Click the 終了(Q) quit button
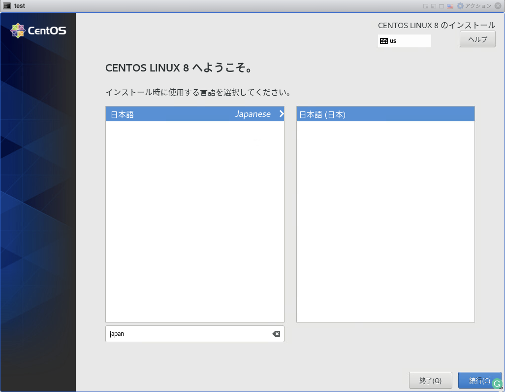505x392 pixels. pyautogui.click(x=430, y=380)
